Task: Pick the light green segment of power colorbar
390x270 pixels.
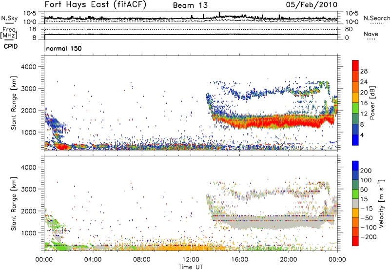Action: coord(355,108)
